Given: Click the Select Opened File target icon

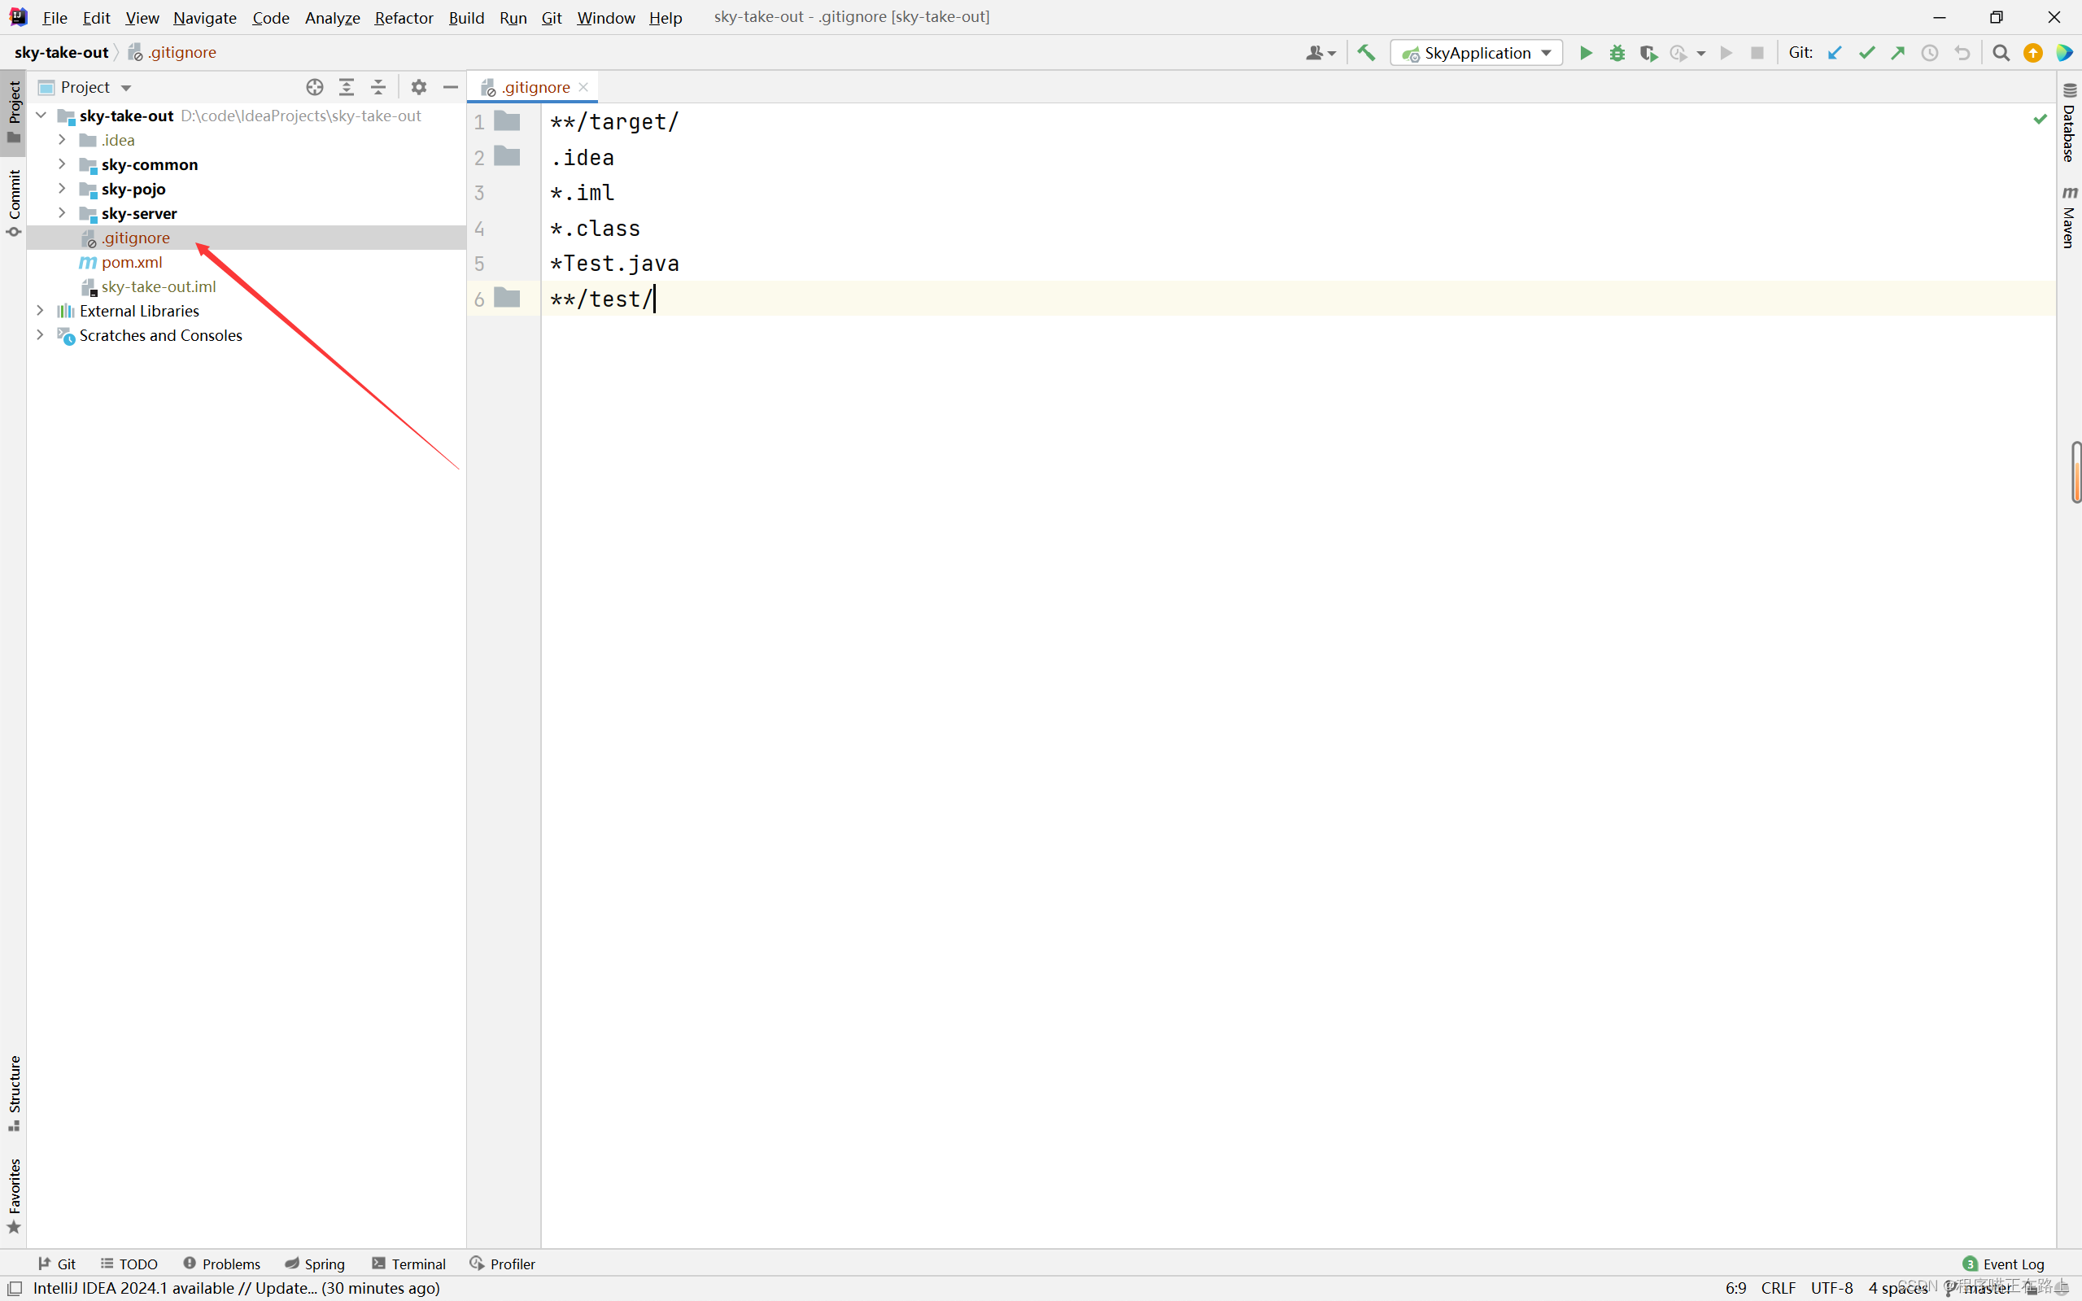Looking at the screenshot, I should click(x=315, y=87).
